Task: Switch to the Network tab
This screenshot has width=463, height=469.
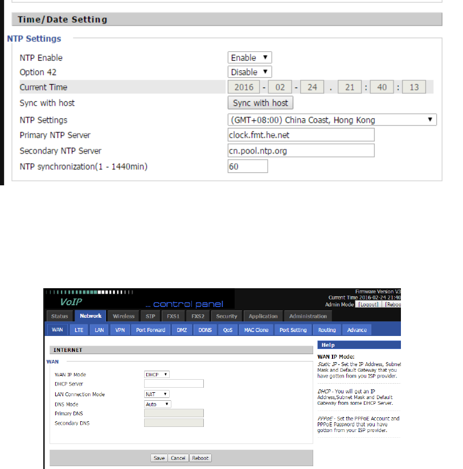Action: (x=91, y=316)
